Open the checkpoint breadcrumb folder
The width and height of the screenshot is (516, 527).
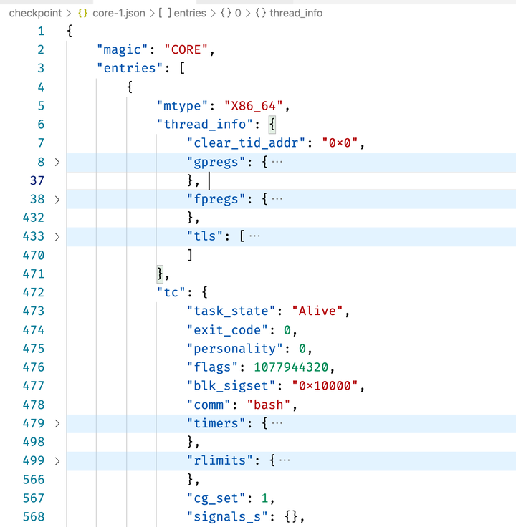[35, 13]
